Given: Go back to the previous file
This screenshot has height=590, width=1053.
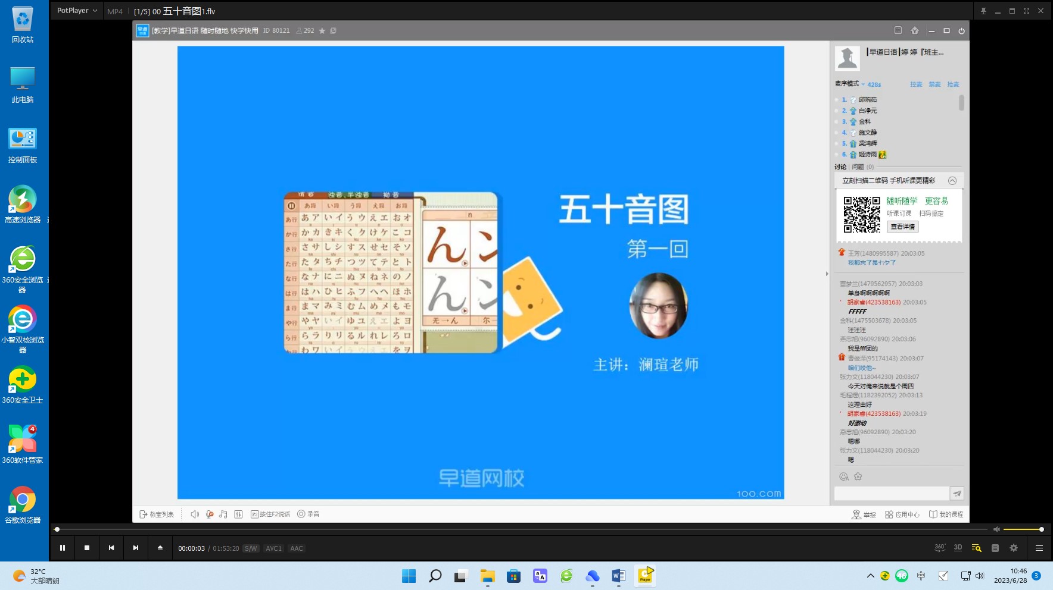Looking at the screenshot, I should coord(111,548).
